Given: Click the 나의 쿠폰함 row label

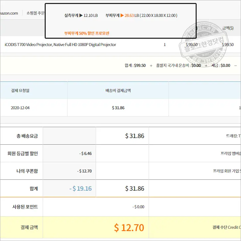Looking at the screenshot, I should [x=27, y=171].
